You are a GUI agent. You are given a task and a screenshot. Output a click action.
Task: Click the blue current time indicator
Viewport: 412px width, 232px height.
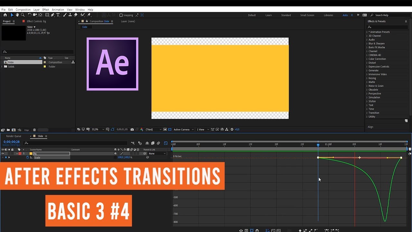[x=318, y=145]
